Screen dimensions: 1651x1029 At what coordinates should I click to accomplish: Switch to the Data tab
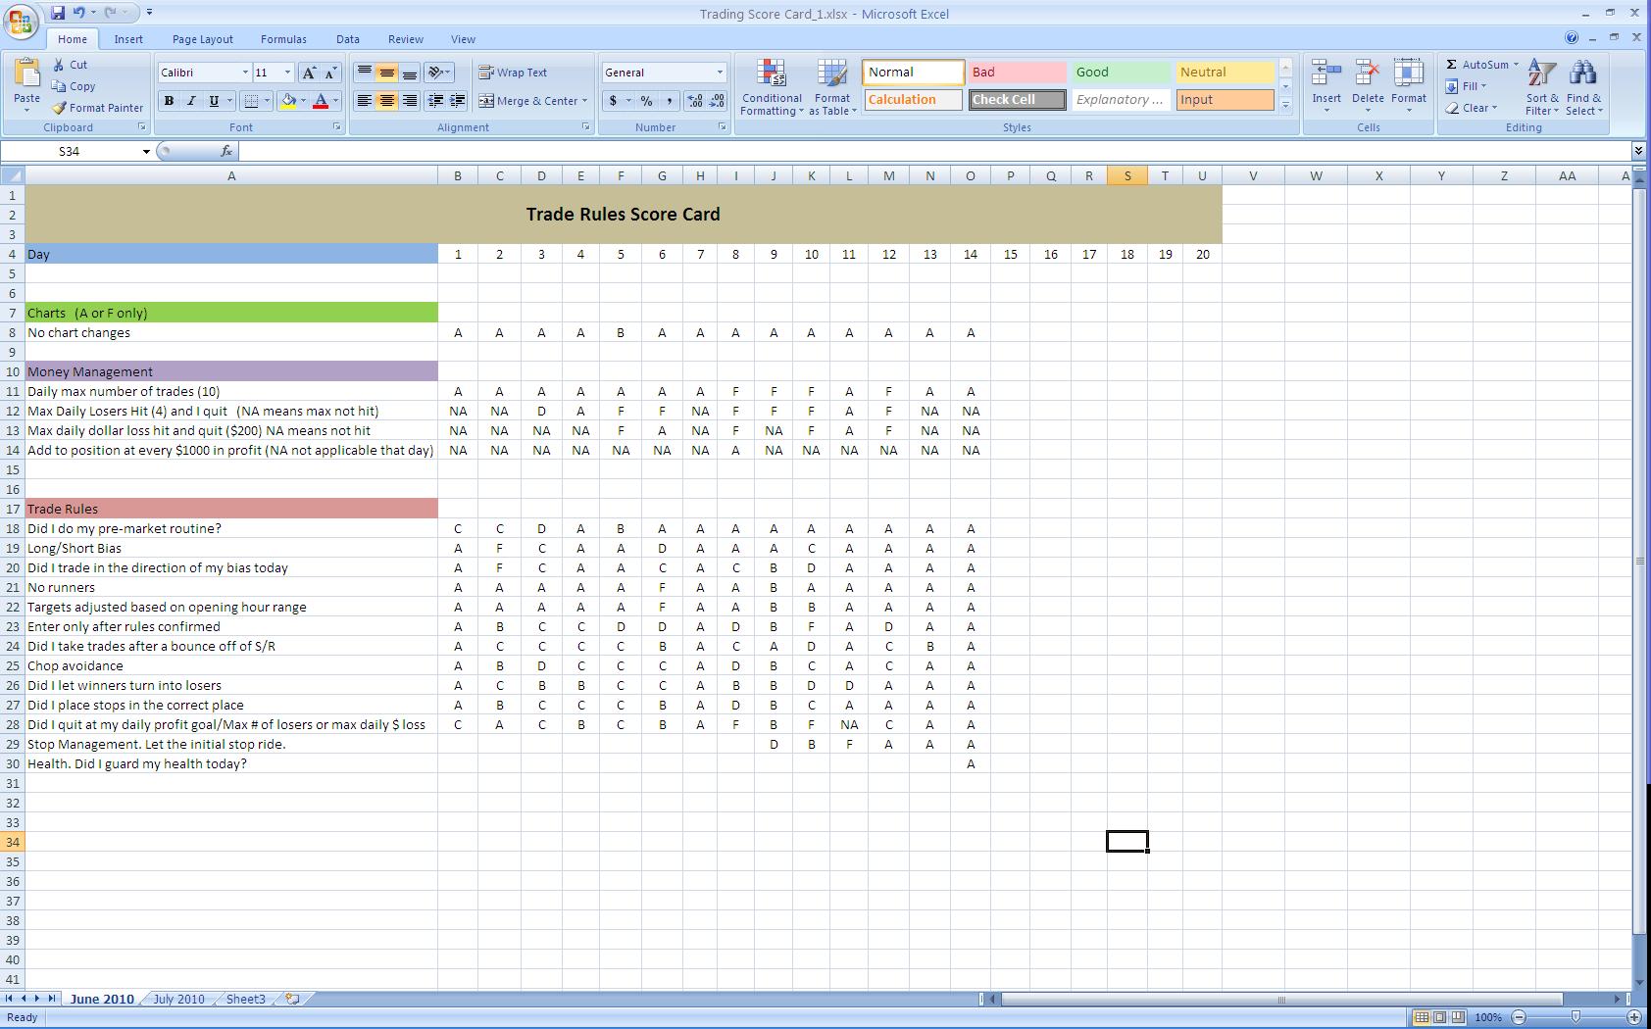348,39
